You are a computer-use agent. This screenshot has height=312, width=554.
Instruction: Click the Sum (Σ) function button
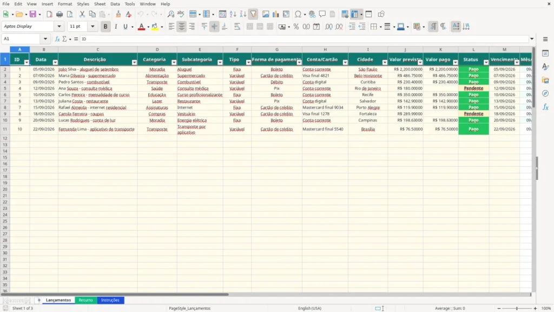pyautogui.click(x=65, y=39)
